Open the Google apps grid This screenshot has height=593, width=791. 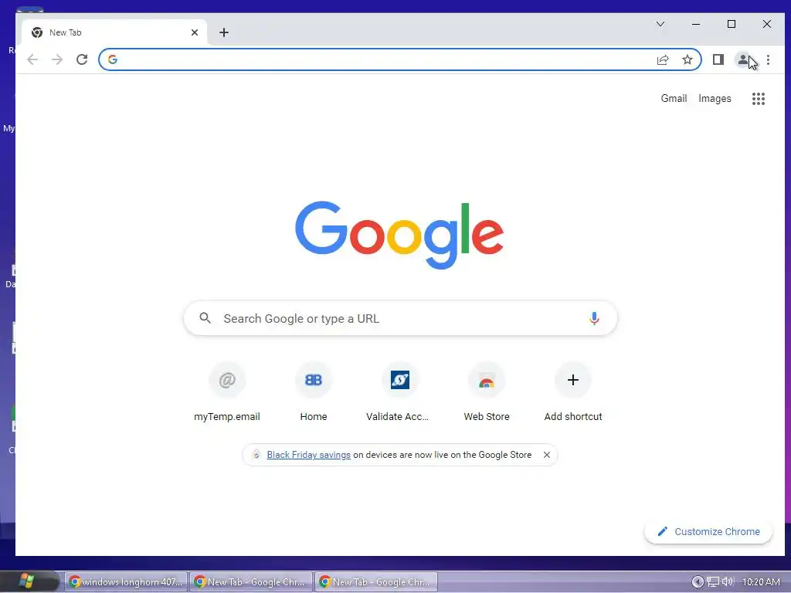point(759,99)
